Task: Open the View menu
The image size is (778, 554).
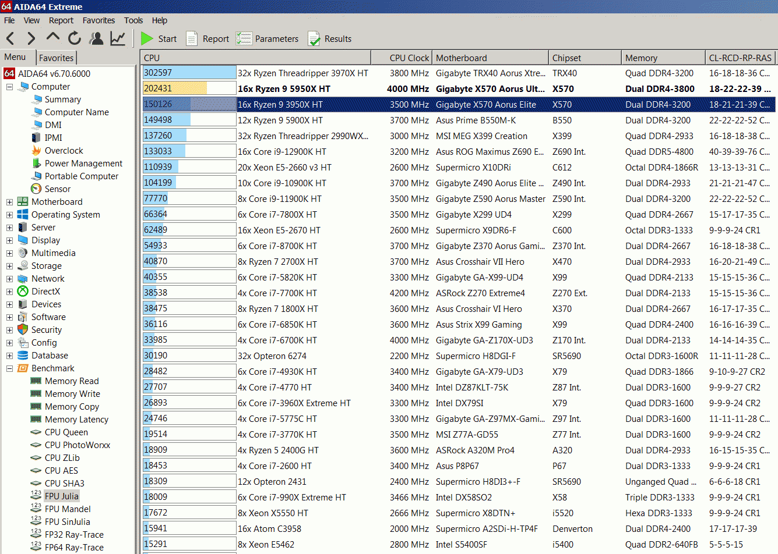Action: [31, 20]
